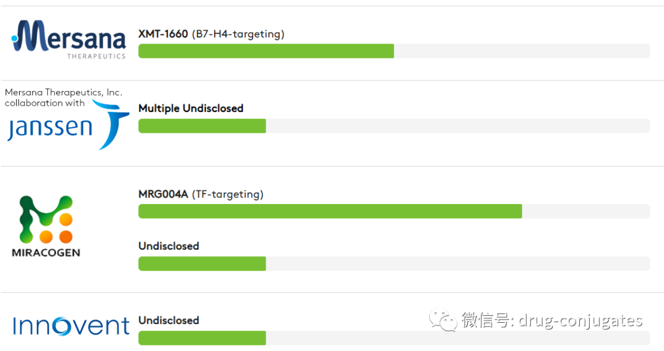Click the Undisclosed label under MRG004A
This screenshot has width=664, height=351.
[168, 246]
